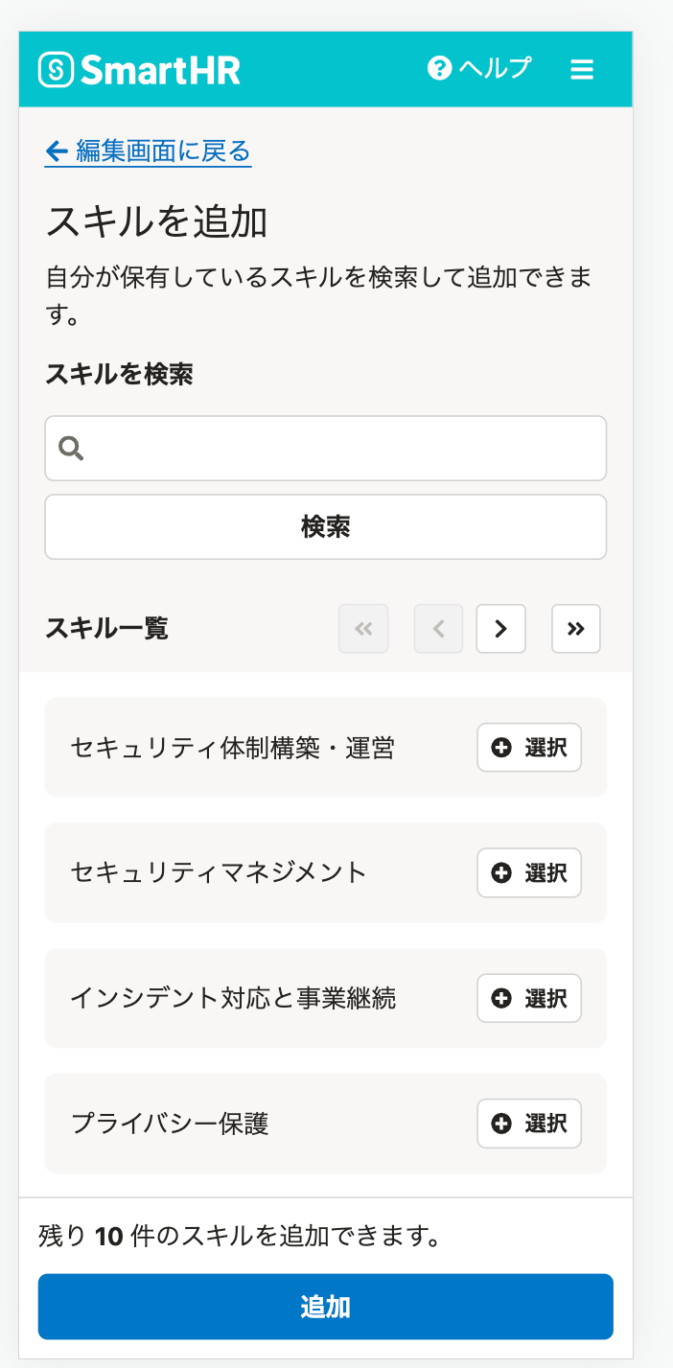Click the back arrow beside 編集画面に戻る
Viewport: 673px width, 1368px height.
[x=55, y=151]
